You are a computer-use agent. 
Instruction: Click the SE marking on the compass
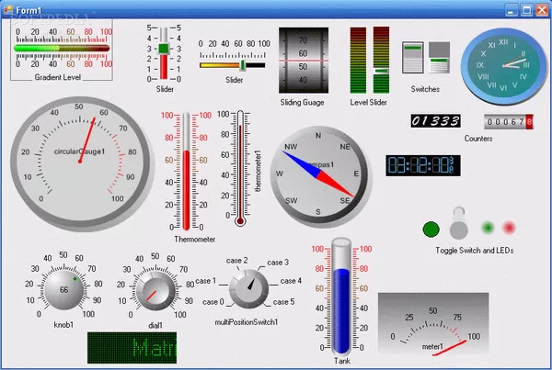(x=345, y=200)
